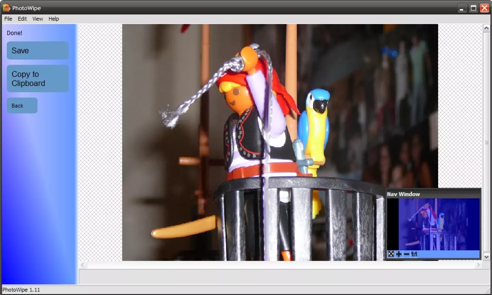The image size is (492, 295).
Task: Go Back to the previous step
Action: (x=22, y=105)
